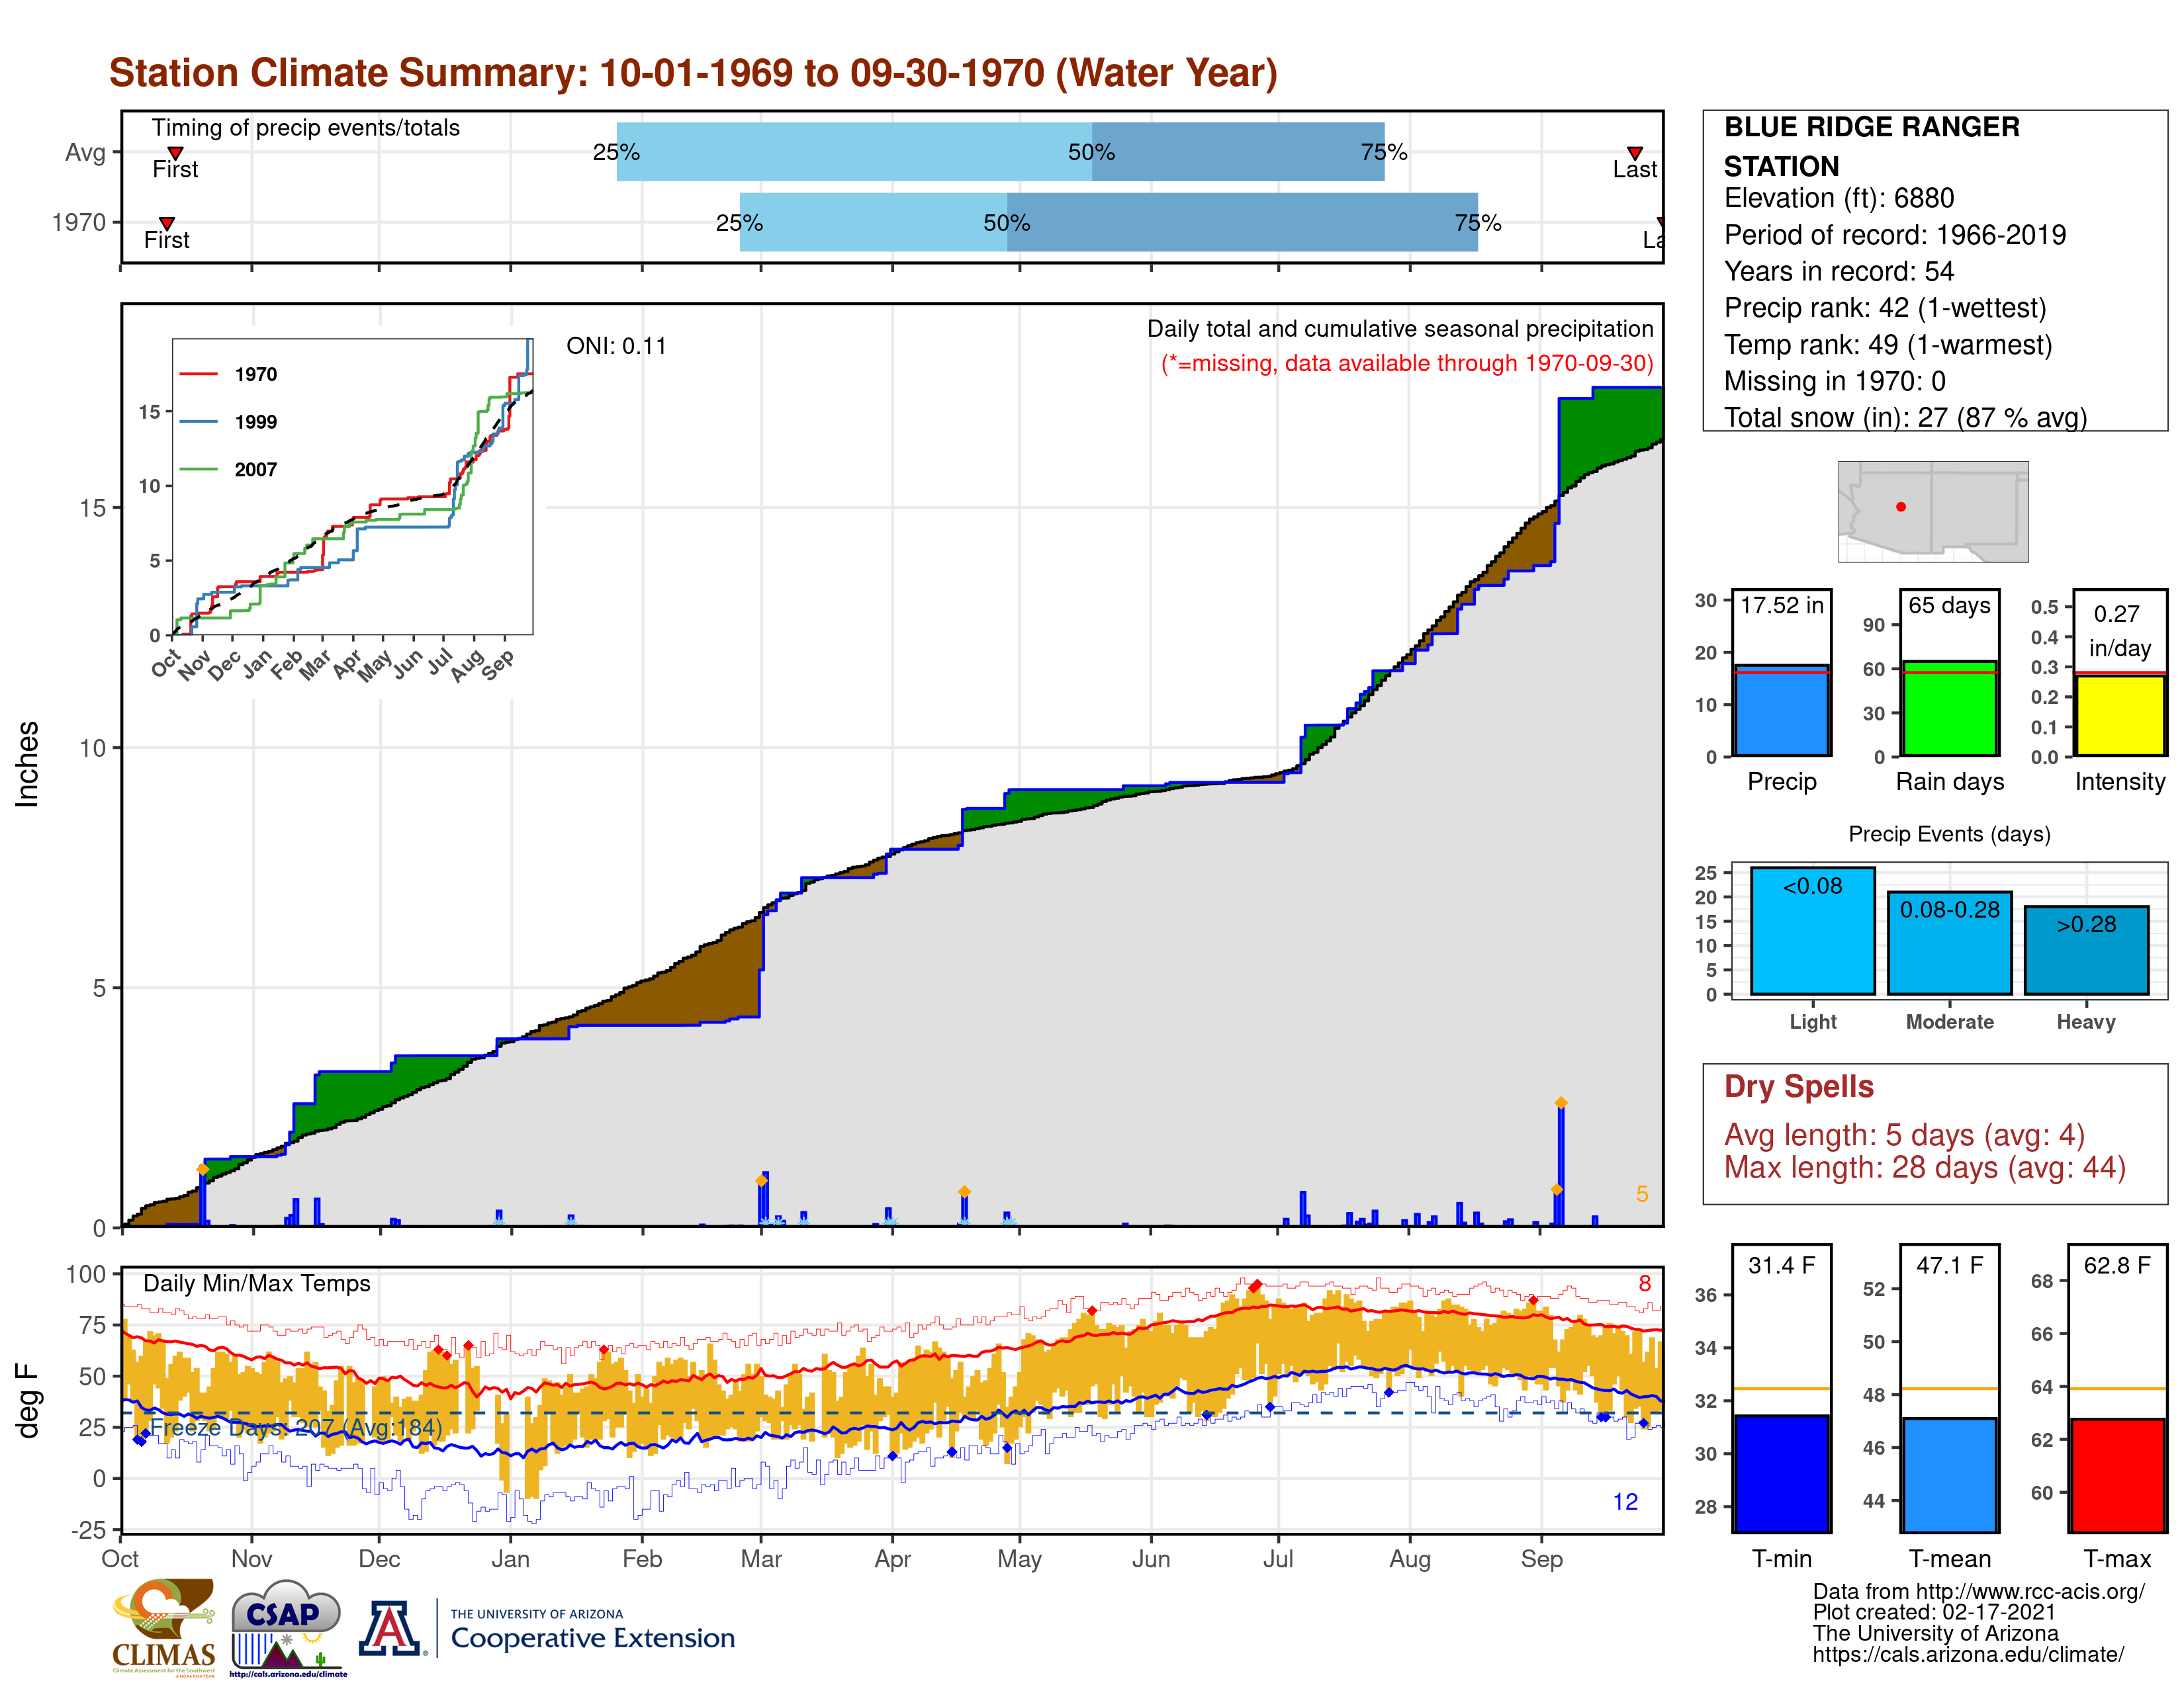Click the '47.1 F' T-mean value

(x=1949, y=1265)
